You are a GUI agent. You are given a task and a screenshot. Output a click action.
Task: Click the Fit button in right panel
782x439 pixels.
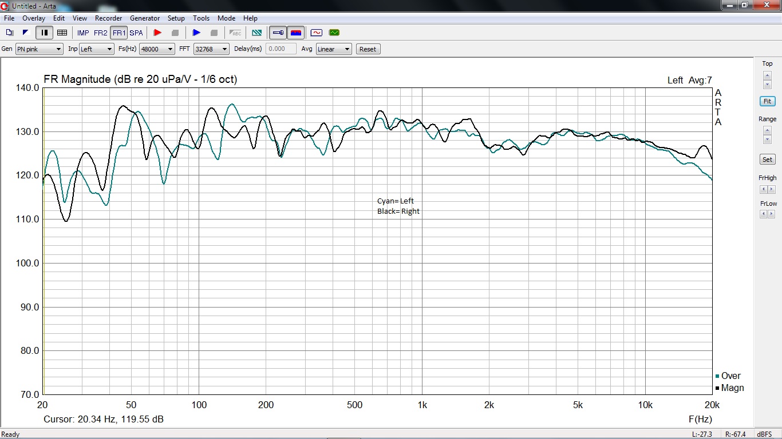pos(767,101)
